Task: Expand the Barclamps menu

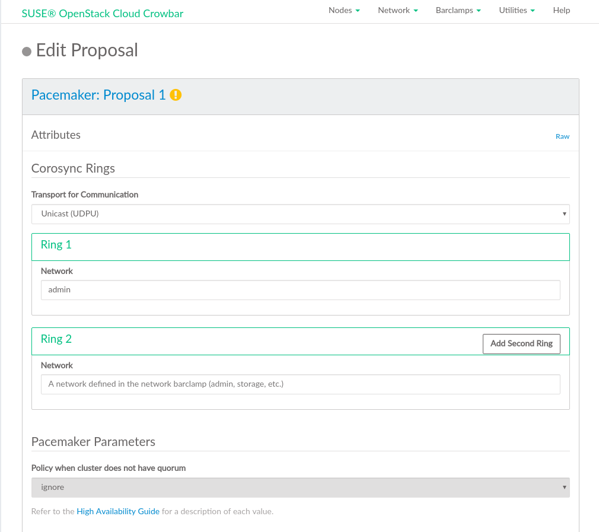Action: tap(458, 10)
